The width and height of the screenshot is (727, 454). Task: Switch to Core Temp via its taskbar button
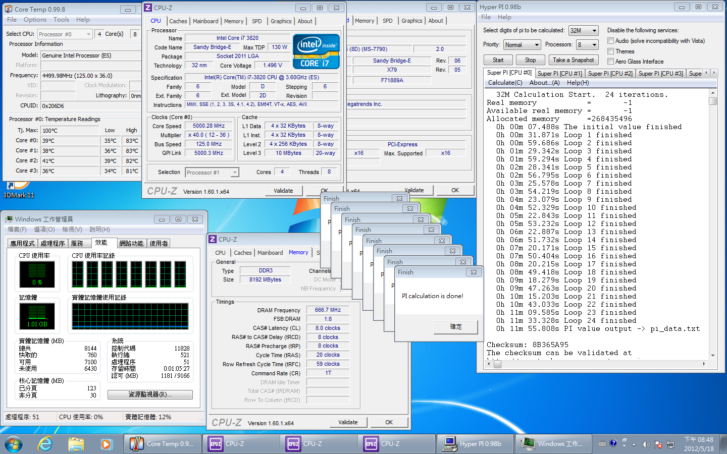163,444
